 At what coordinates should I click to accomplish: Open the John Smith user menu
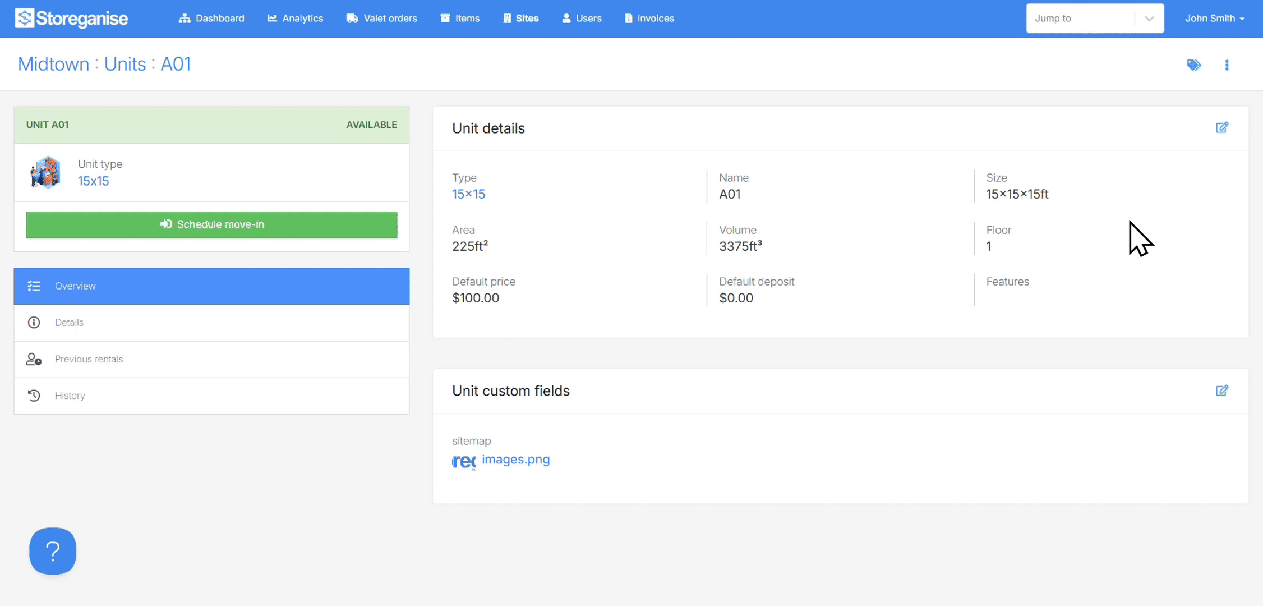[1214, 19]
